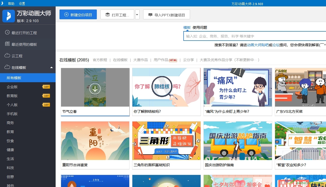Open the 帮助 menu
The height and width of the screenshot is (187, 326).
coord(11,4)
